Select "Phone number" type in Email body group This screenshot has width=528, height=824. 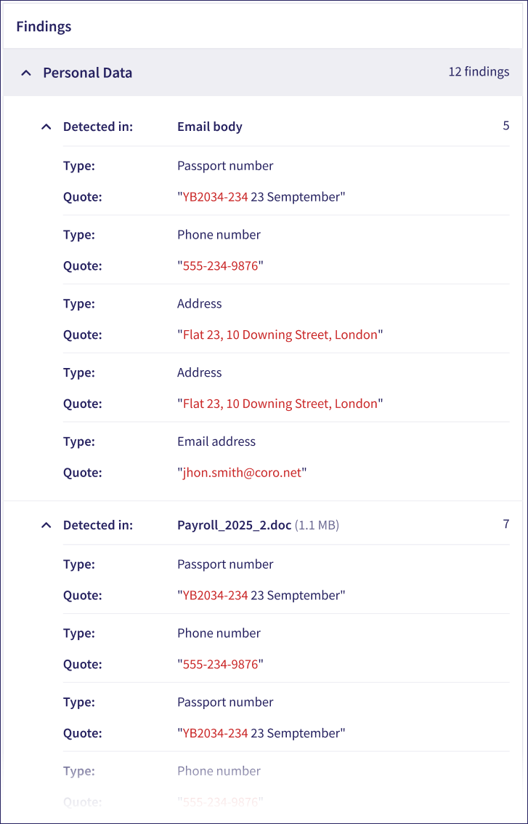tap(219, 235)
